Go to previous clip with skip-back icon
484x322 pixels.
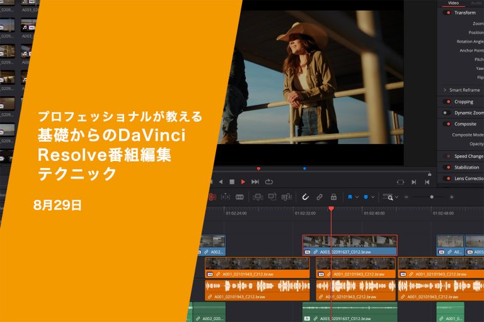(427, 182)
